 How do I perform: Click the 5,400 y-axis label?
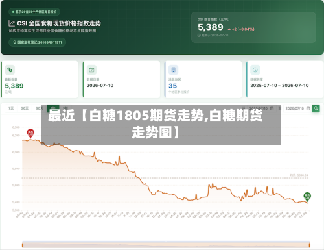(x=16, y=202)
